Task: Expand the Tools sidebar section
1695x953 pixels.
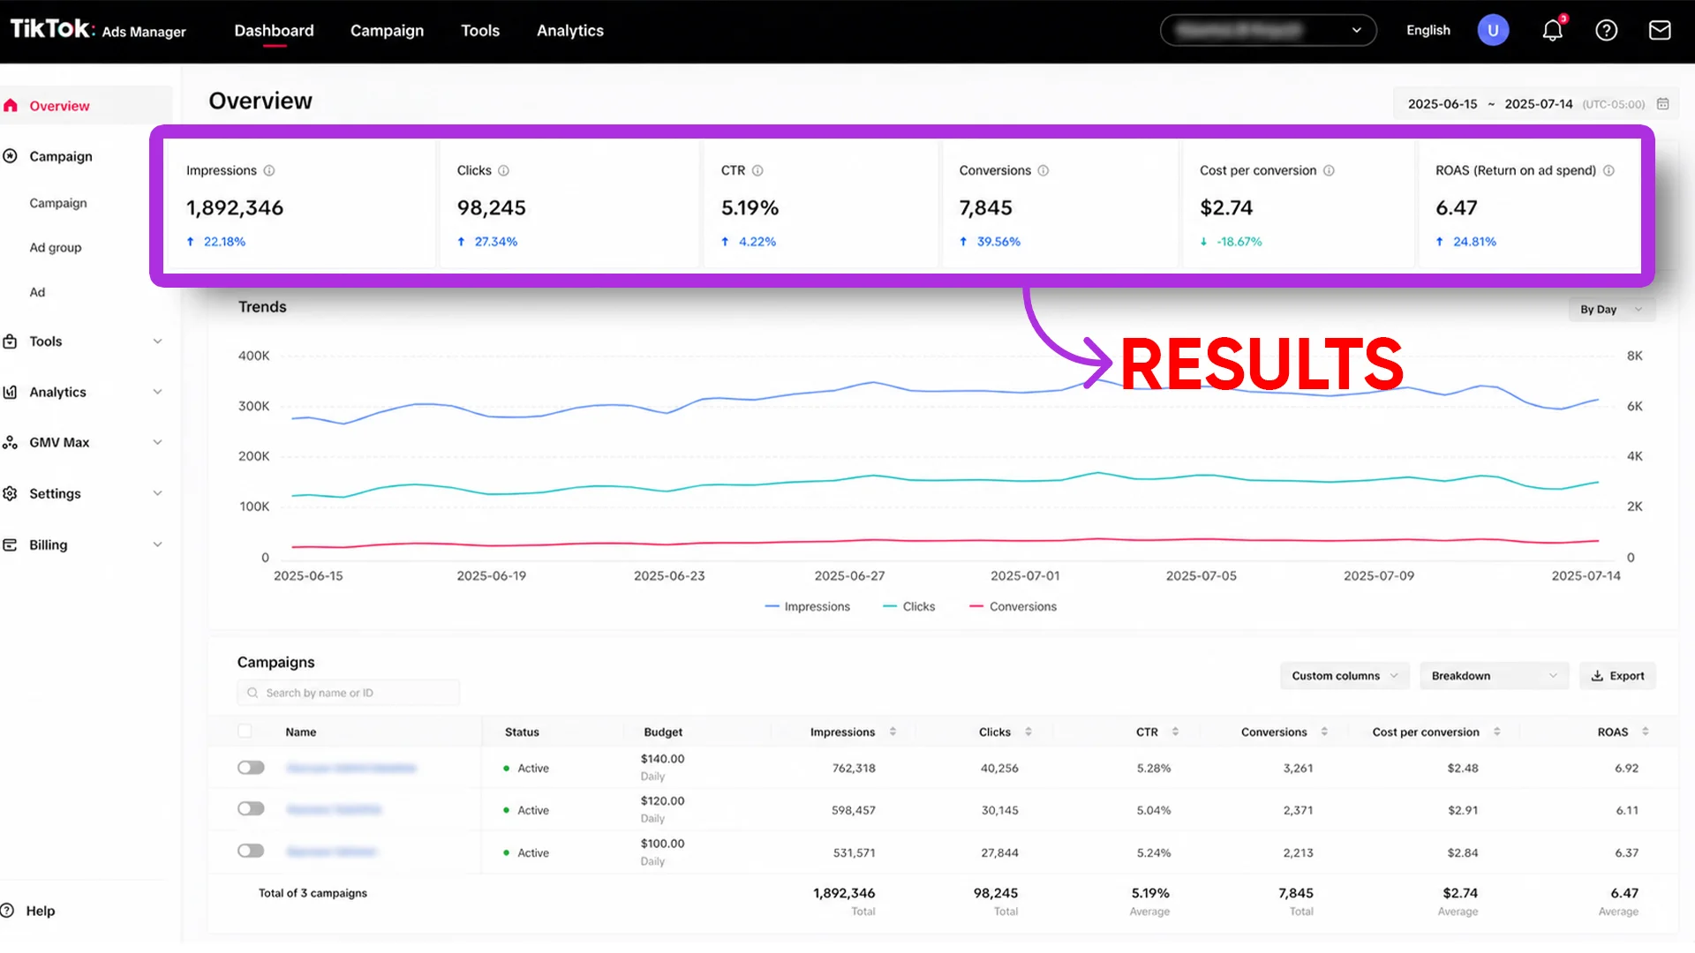Action: (x=157, y=341)
